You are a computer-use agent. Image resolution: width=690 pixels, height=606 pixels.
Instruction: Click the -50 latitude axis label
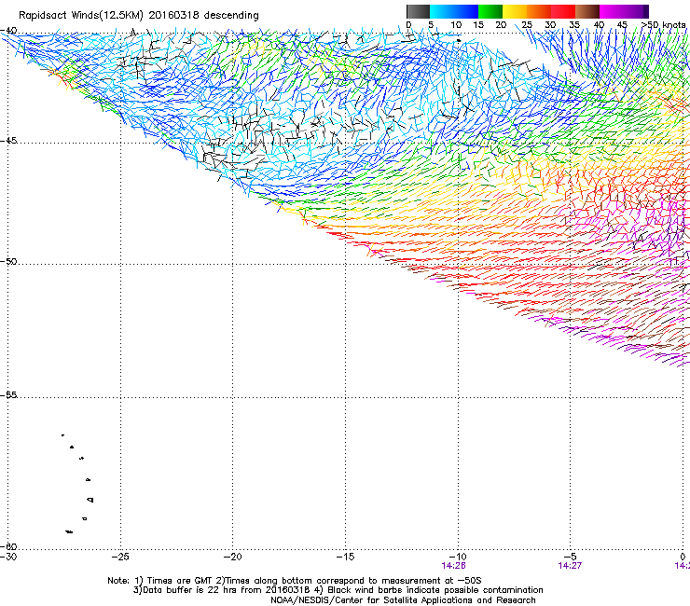click(x=8, y=261)
